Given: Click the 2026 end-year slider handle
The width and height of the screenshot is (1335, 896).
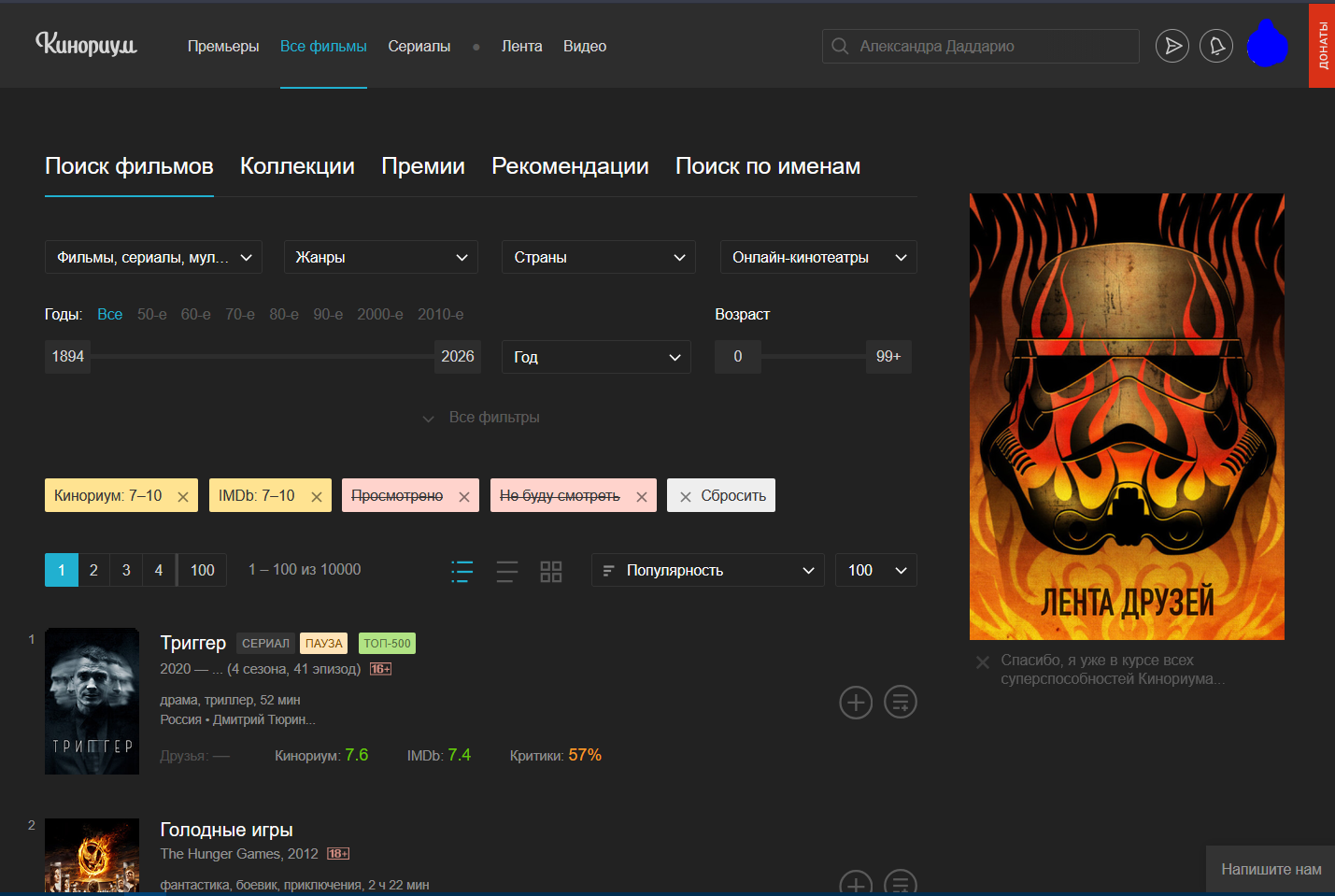Looking at the screenshot, I should [x=458, y=357].
